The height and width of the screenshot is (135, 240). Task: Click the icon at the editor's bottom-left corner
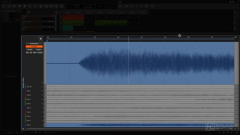tap(23, 129)
